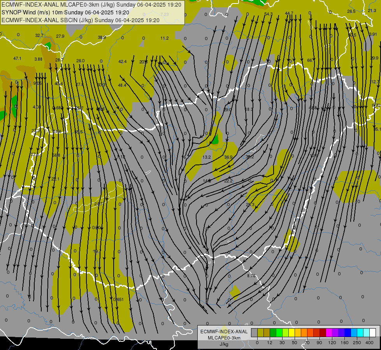Click the map value 26.0
Image resolution: width=381 pixels, height=350 pixels.
point(81,61)
